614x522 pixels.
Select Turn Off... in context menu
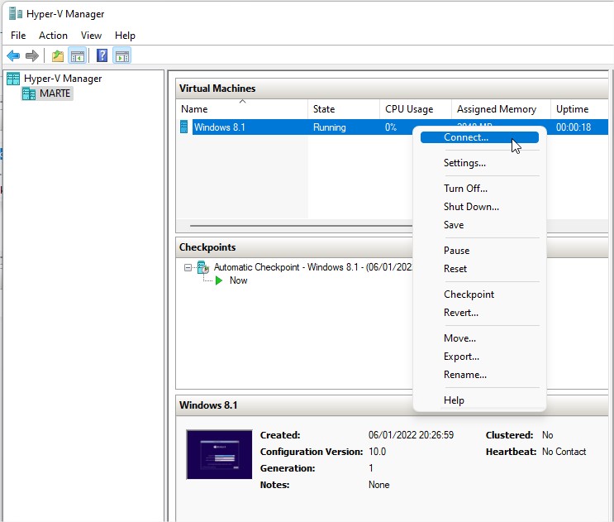[479, 189]
